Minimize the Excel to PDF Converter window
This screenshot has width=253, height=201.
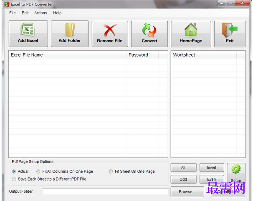tap(222, 3)
